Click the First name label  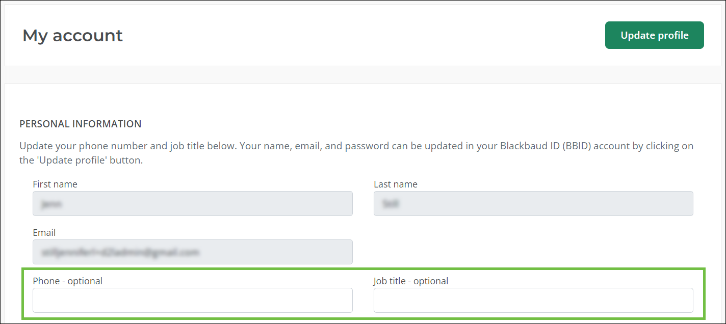point(55,184)
